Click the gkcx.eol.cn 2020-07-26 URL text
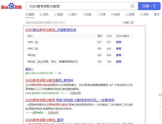The image size is (162, 124). pyautogui.click(x=39, y=73)
